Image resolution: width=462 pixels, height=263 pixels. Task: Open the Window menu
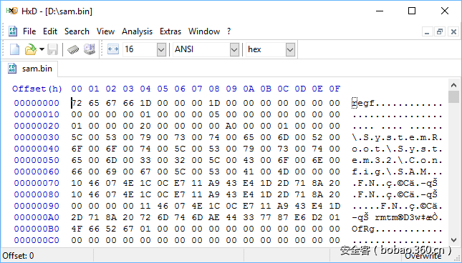point(204,31)
